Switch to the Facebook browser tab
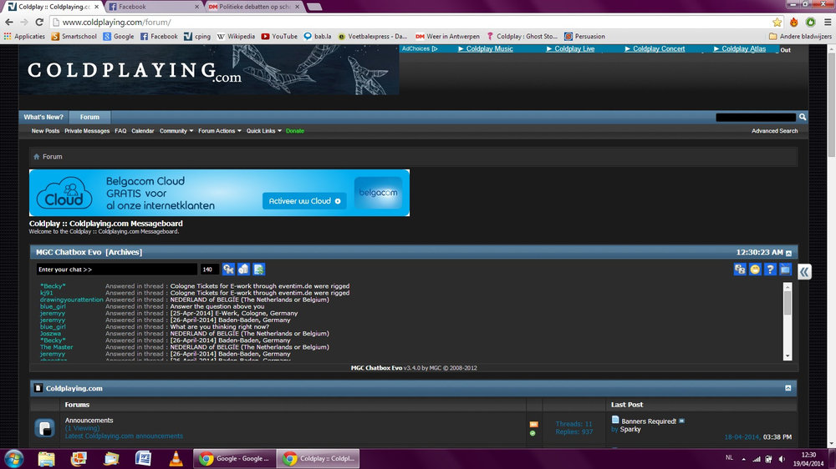 (x=154, y=7)
